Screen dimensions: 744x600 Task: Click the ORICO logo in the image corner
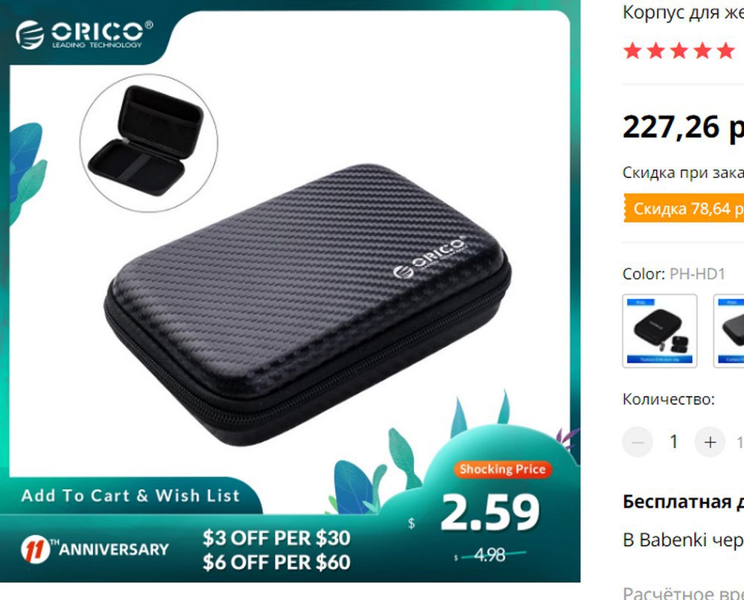click(84, 35)
